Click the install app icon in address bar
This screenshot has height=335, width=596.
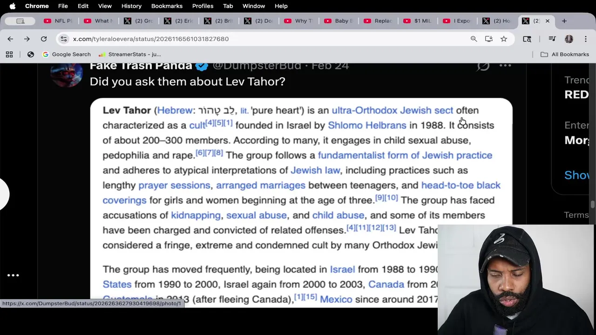(x=488, y=39)
